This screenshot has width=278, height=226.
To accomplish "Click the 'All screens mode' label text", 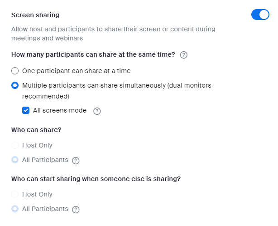I will [60, 110].
